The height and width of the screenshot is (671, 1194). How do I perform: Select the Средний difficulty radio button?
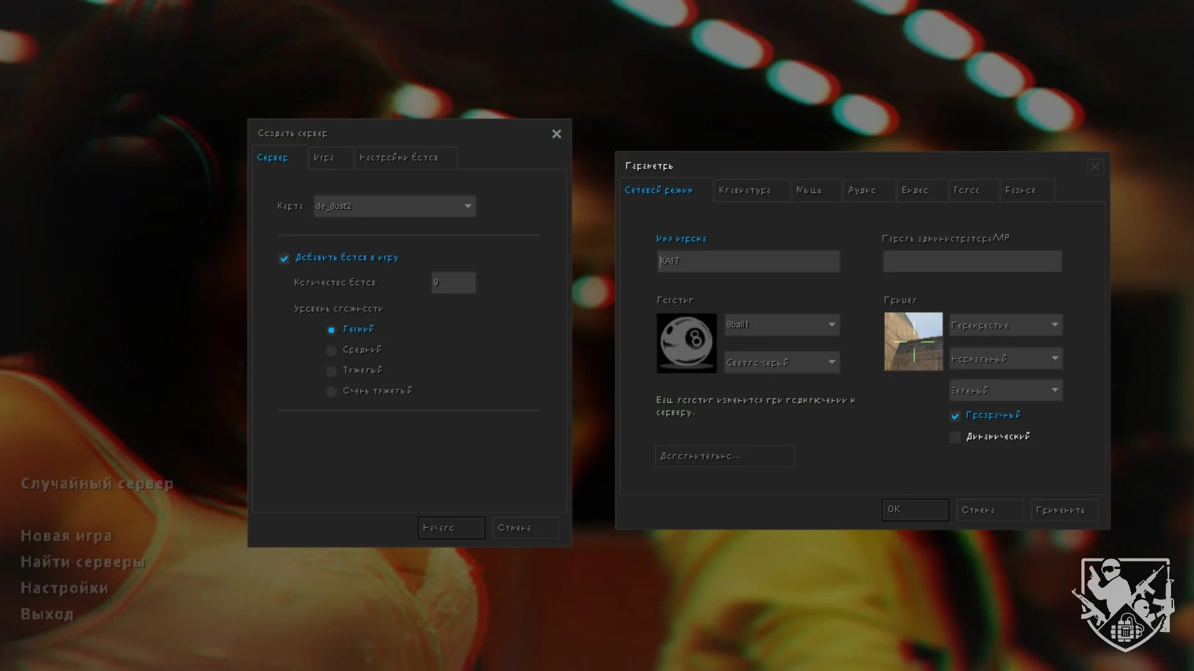pos(332,350)
